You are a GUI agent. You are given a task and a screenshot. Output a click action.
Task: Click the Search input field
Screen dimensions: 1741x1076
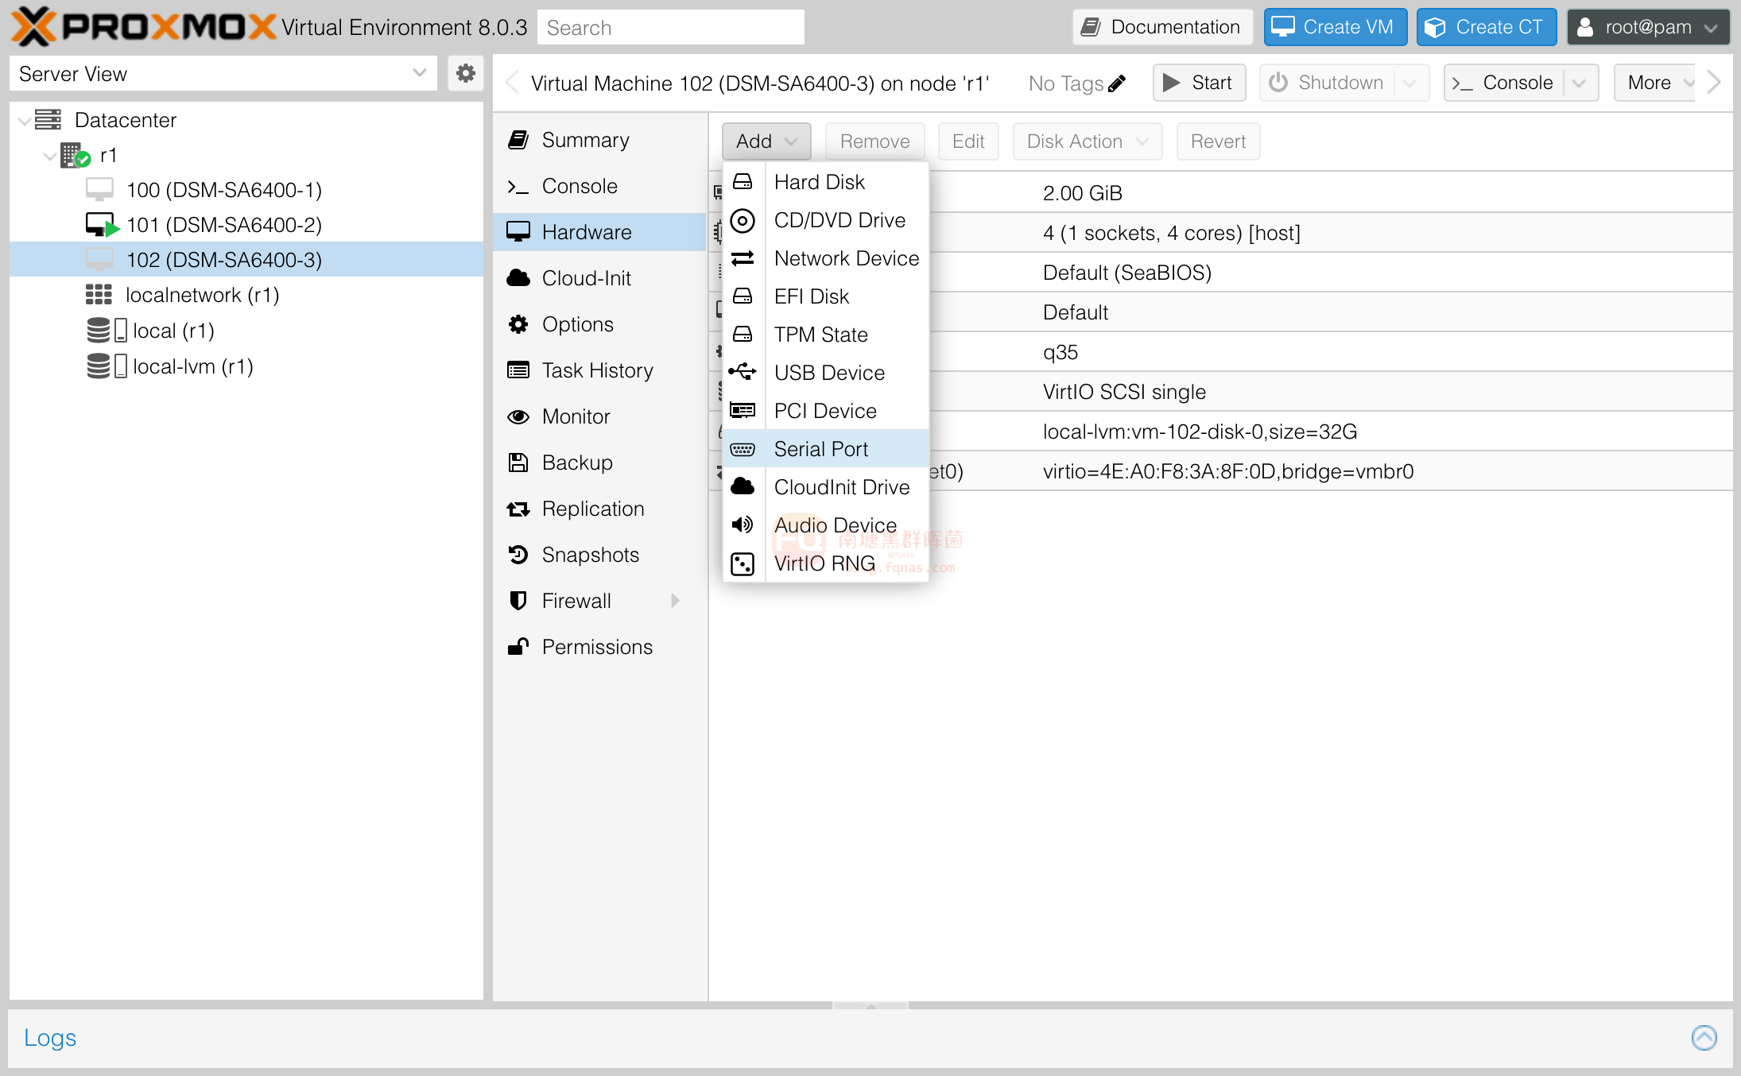[x=678, y=27]
